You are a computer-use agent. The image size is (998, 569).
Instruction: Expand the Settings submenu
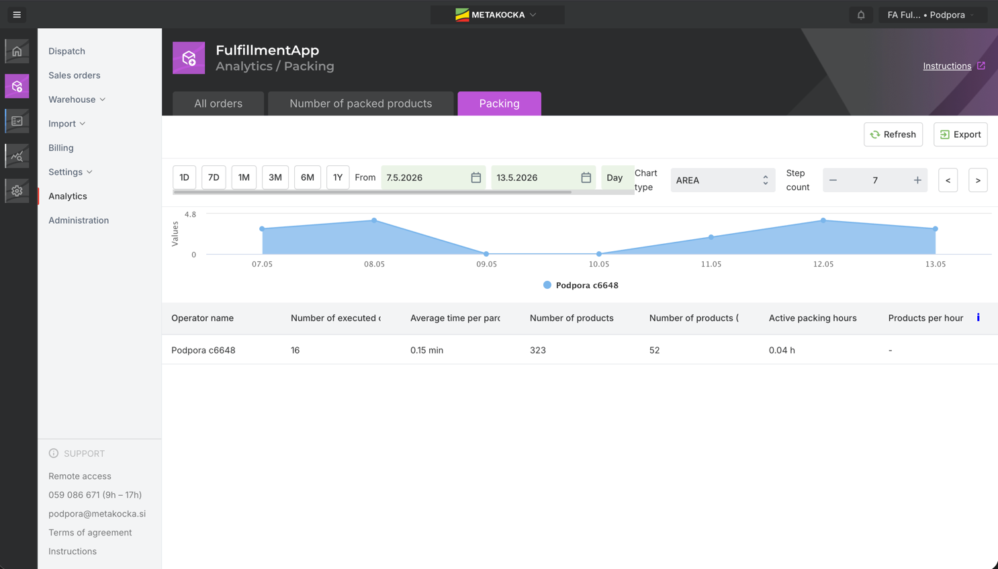pyautogui.click(x=70, y=172)
